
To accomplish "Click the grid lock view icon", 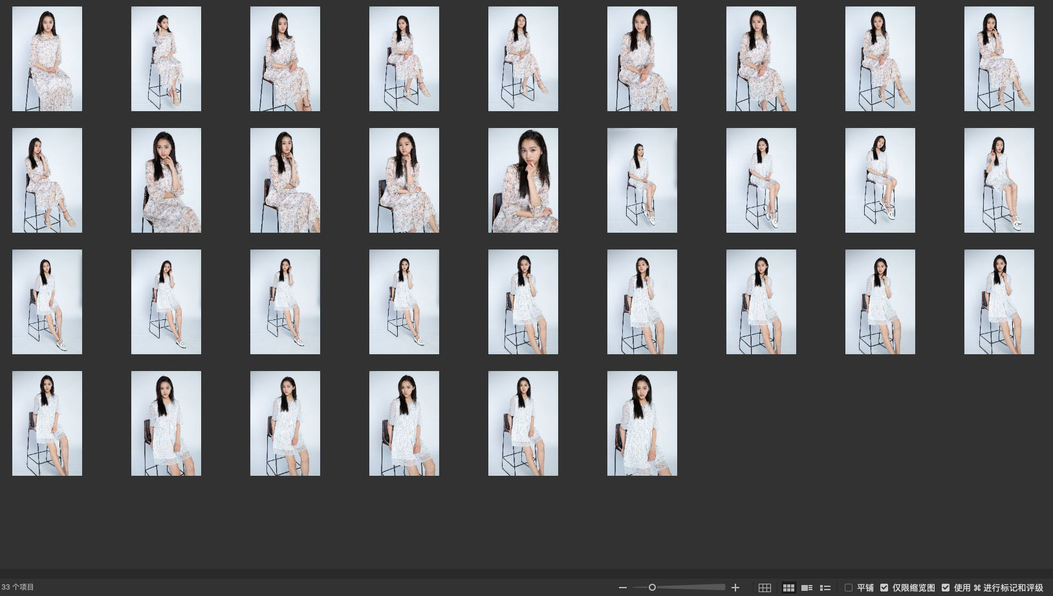I will tap(765, 588).
